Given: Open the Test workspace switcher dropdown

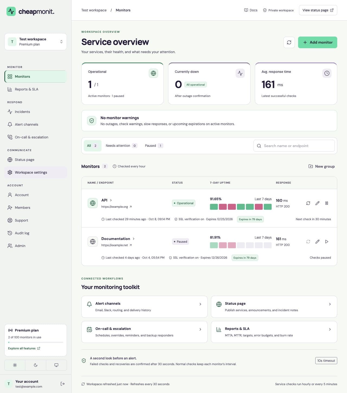Looking at the screenshot, I should point(36,42).
